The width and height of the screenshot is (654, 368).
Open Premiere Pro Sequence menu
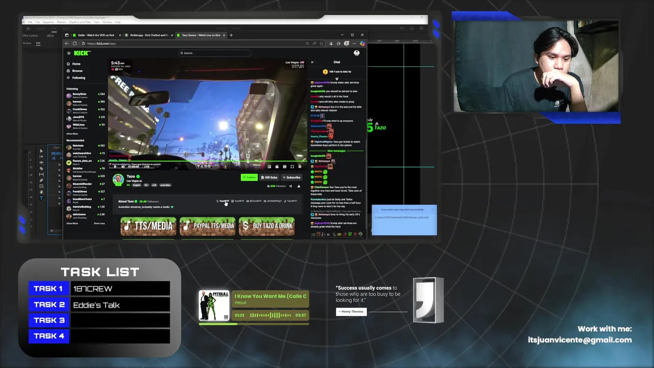click(49, 22)
